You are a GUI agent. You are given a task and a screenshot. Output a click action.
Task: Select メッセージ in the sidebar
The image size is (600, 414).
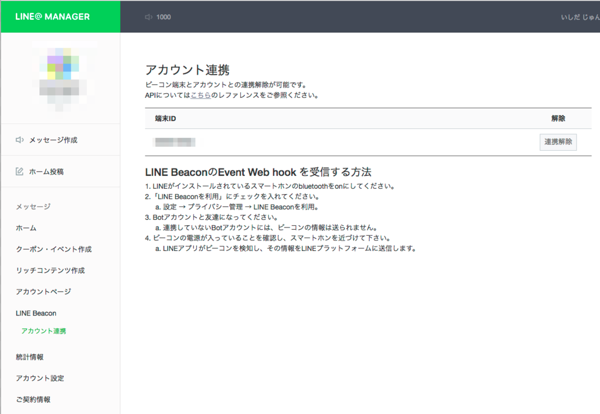click(33, 207)
